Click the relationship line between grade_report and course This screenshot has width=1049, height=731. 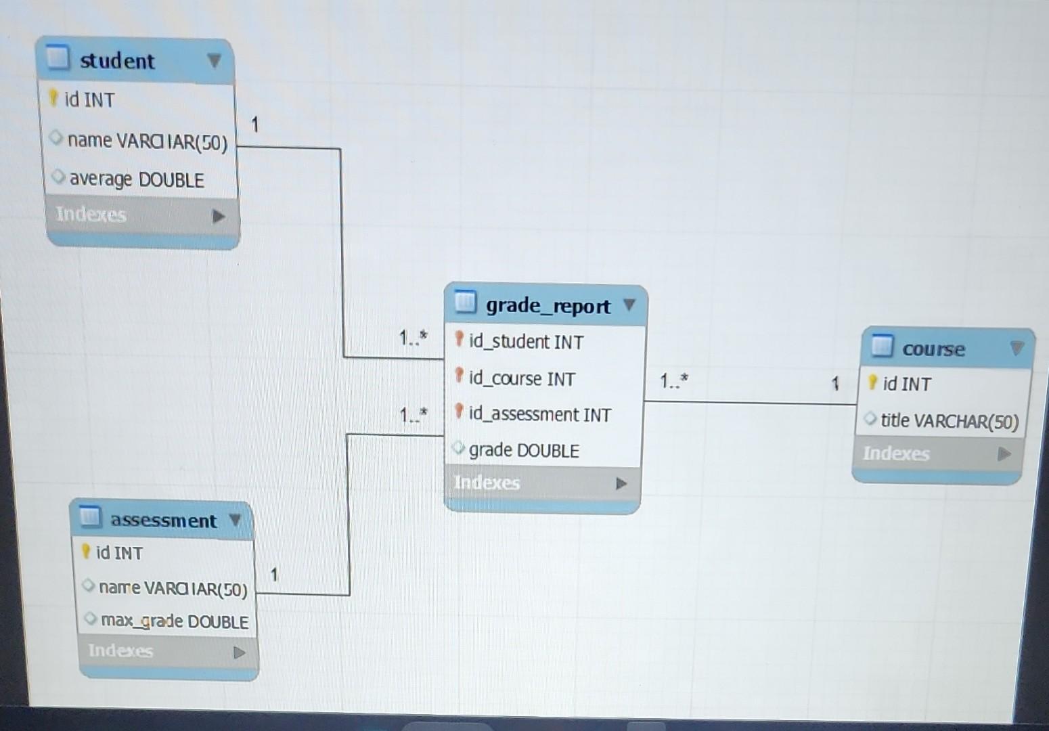(x=751, y=402)
